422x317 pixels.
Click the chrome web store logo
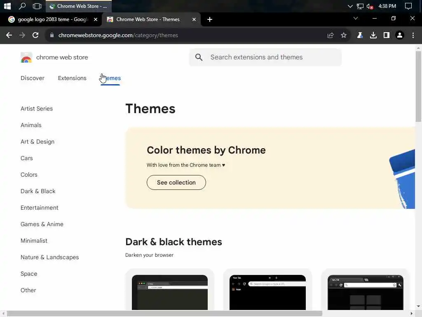point(26,57)
